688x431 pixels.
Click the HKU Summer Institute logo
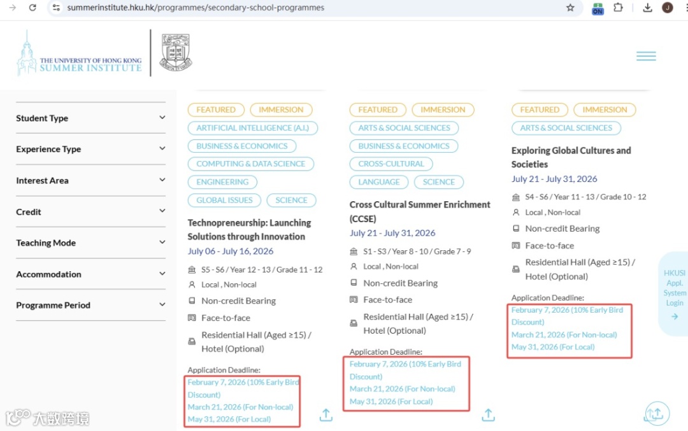(x=80, y=53)
